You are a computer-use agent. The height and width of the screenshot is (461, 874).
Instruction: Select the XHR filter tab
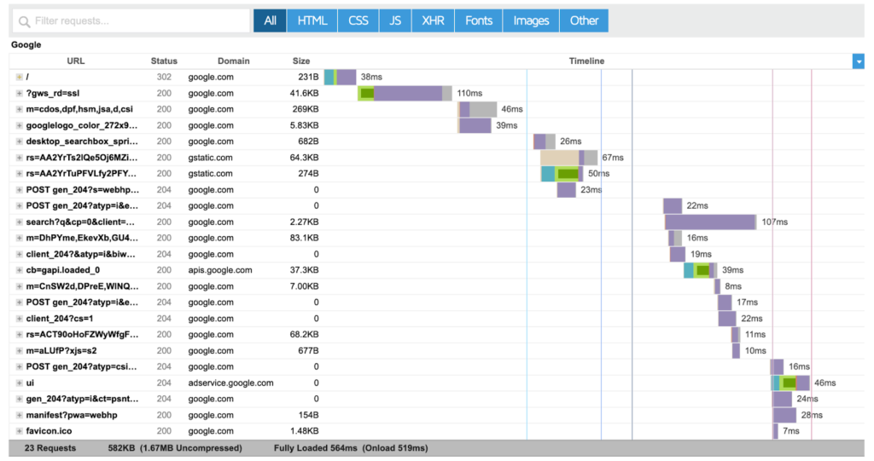click(x=433, y=20)
